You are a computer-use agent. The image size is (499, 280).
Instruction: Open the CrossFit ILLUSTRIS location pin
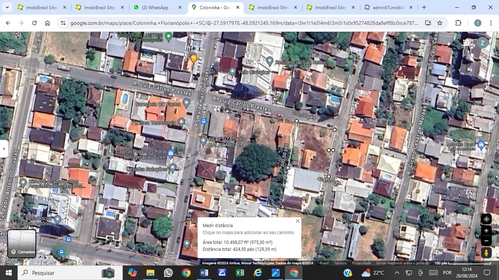pyautogui.click(x=168, y=36)
